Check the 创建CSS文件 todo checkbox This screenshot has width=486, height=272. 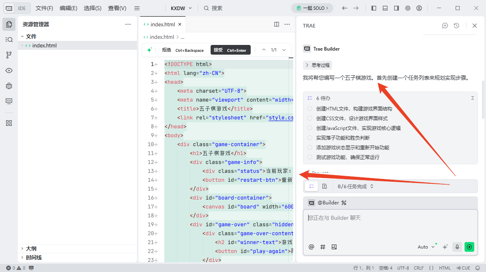pyautogui.click(x=309, y=117)
